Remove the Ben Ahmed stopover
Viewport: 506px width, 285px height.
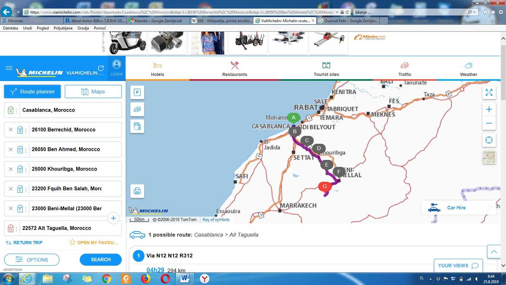click(x=11, y=149)
